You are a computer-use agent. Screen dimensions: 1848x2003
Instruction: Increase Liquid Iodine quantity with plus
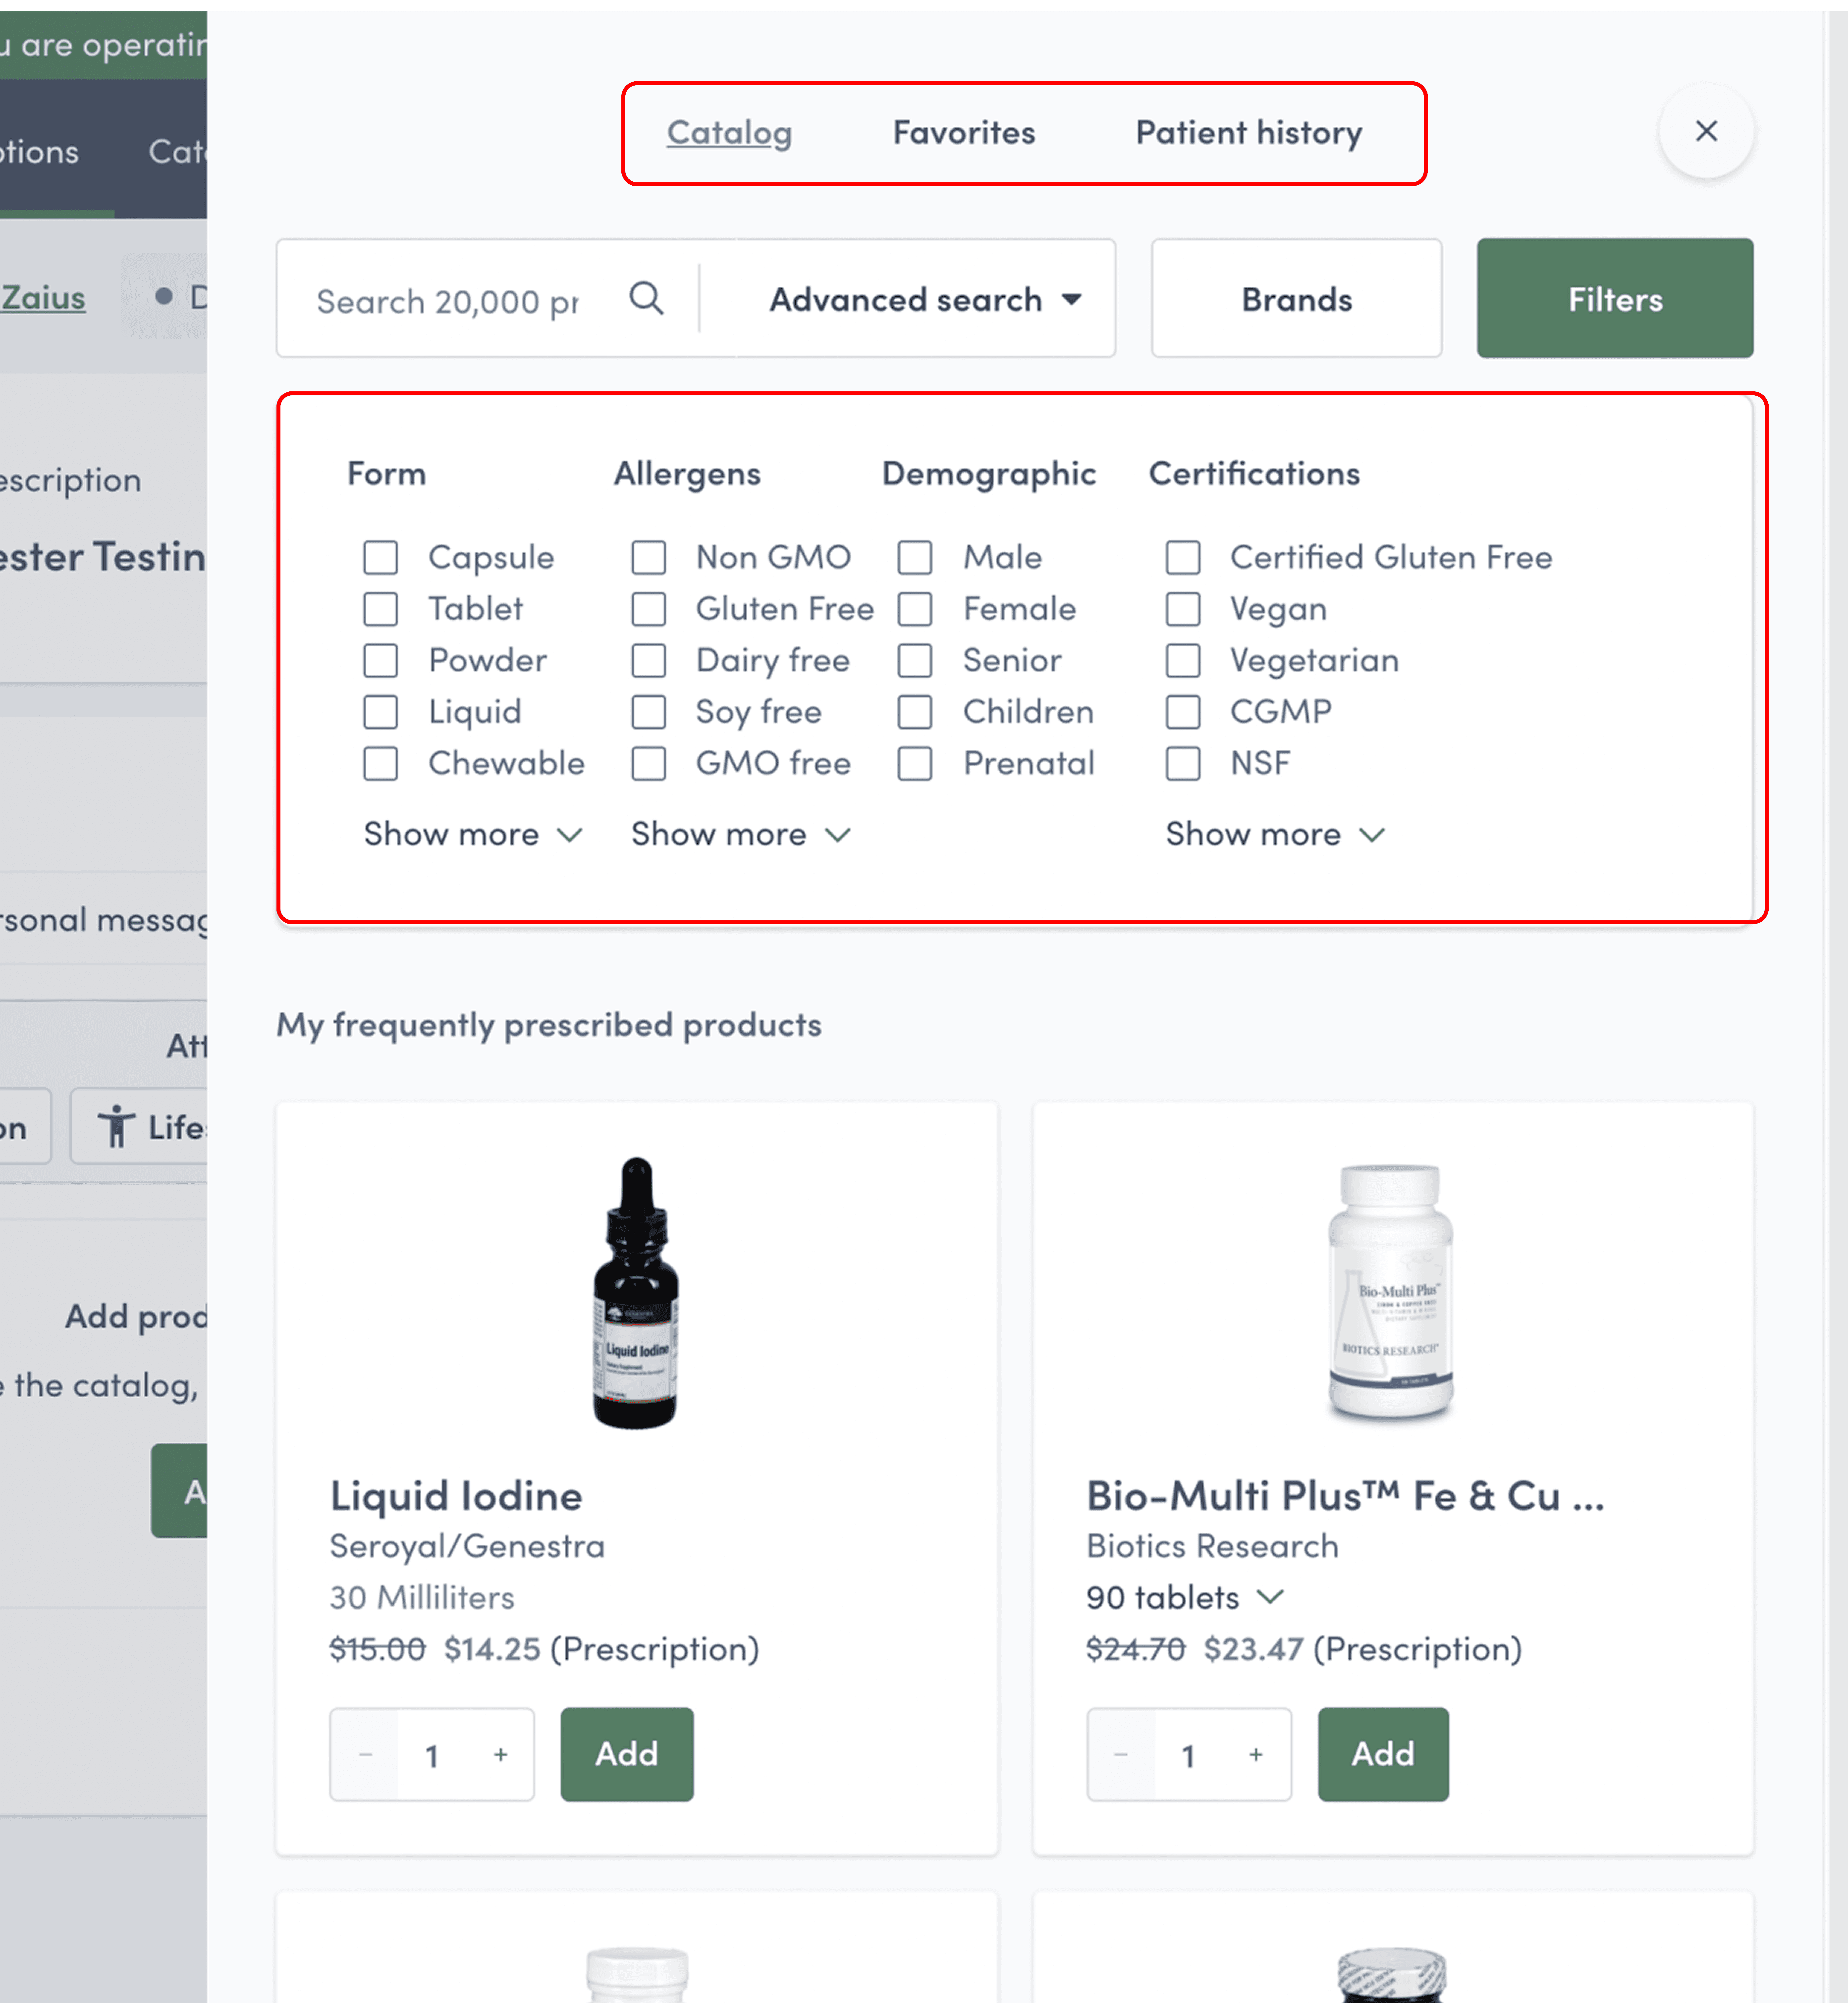point(500,1754)
